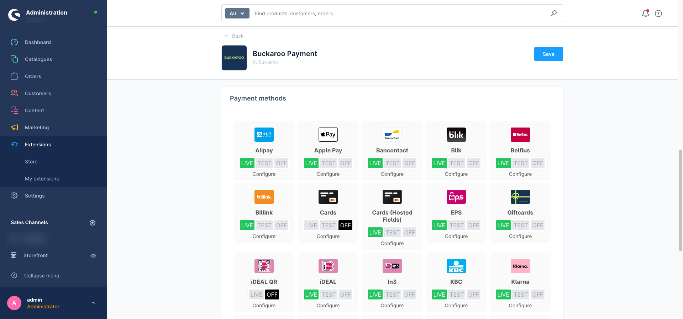
Task: Switch Blik to OFF
Action: point(473,163)
